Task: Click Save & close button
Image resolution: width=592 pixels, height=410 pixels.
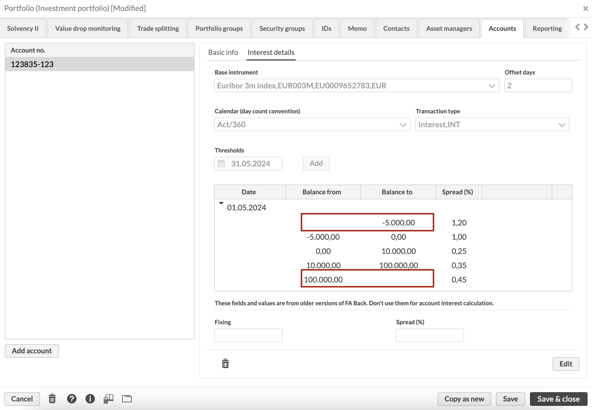Action: (559, 399)
